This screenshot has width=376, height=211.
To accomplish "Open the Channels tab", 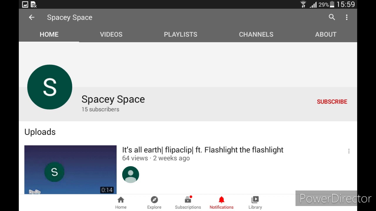I will point(256,34).
